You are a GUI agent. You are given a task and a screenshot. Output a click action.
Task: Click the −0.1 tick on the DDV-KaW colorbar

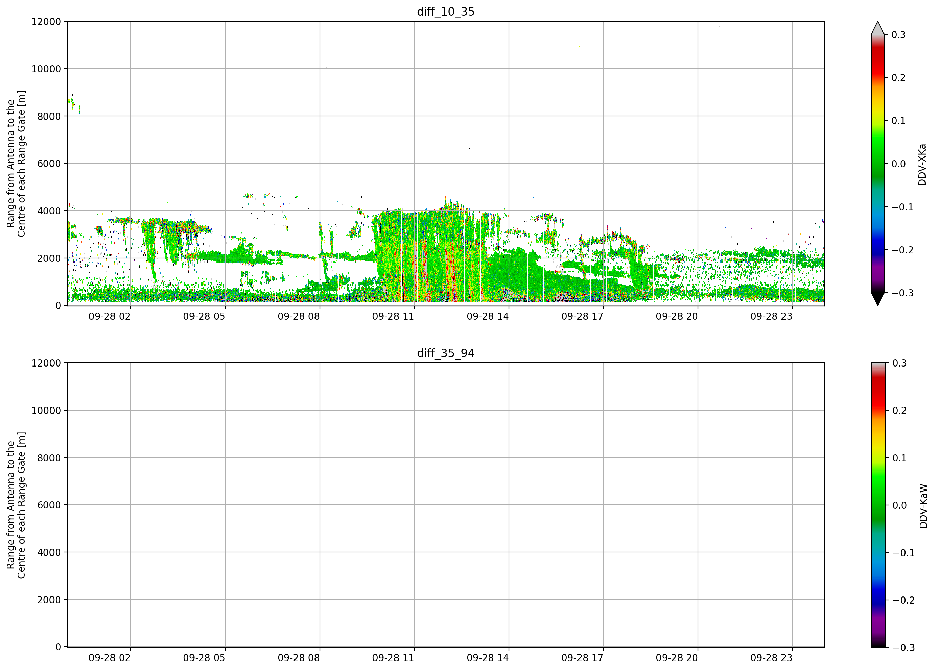pyautogui.click(x=903, y=553)
